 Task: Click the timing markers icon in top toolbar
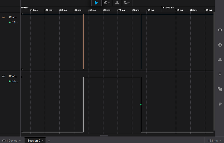(x=126, y=3)
